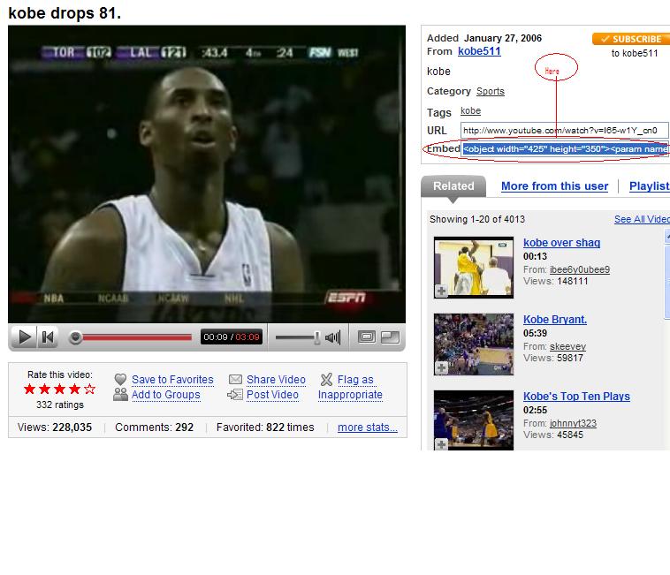This screenshot has height=575, width=670.
Task: Adjust the volume slider handle
Action: pyautogui.click(x=316, y=337)
